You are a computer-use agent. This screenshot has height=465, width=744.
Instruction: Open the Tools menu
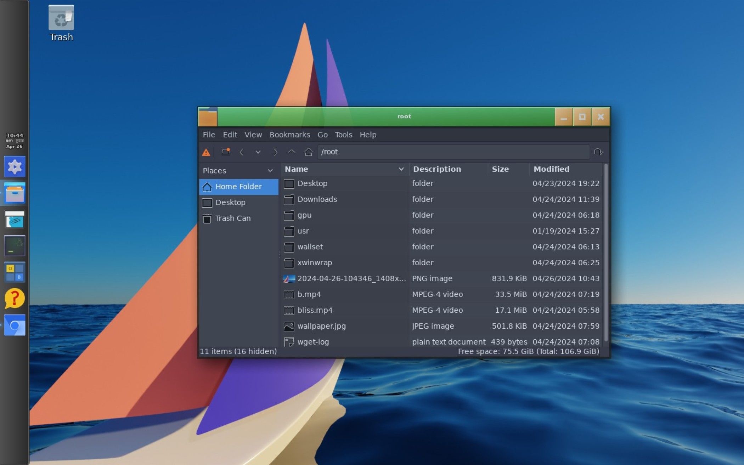click(x=343, y=135)
